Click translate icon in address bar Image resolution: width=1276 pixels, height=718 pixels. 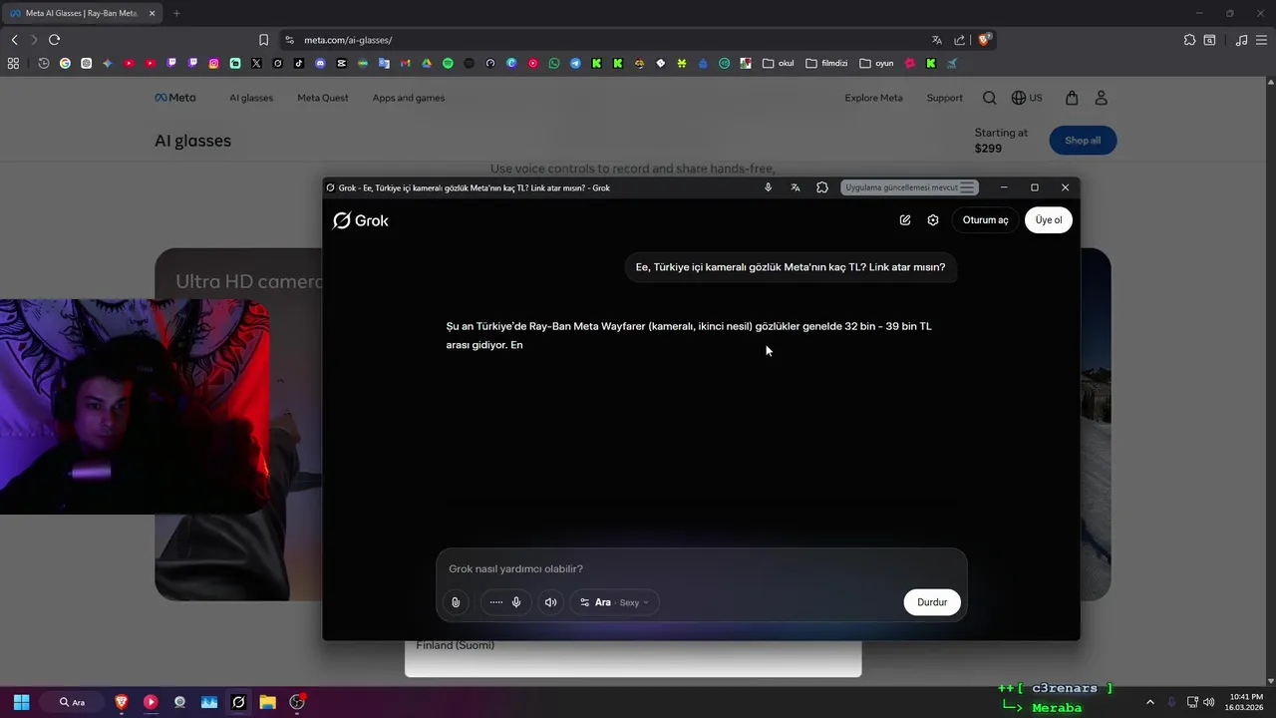tap(937, 40)
